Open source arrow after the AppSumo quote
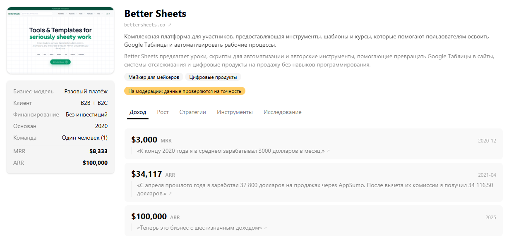The height and width of the screenshot is (242, 509). coord(170,193)
